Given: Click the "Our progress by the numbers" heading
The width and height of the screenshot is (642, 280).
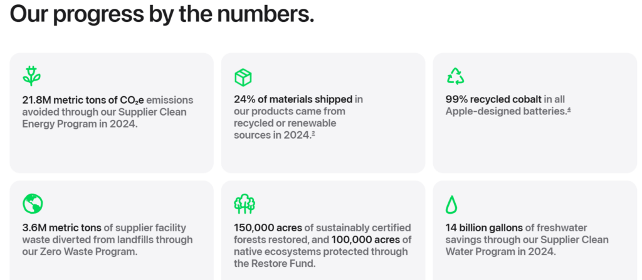Looking at the screenshot, I should pyautogui.click(x=162, y=14).
